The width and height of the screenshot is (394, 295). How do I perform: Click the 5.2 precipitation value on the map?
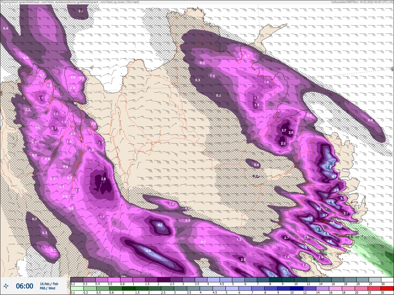[x=310, y=219]
